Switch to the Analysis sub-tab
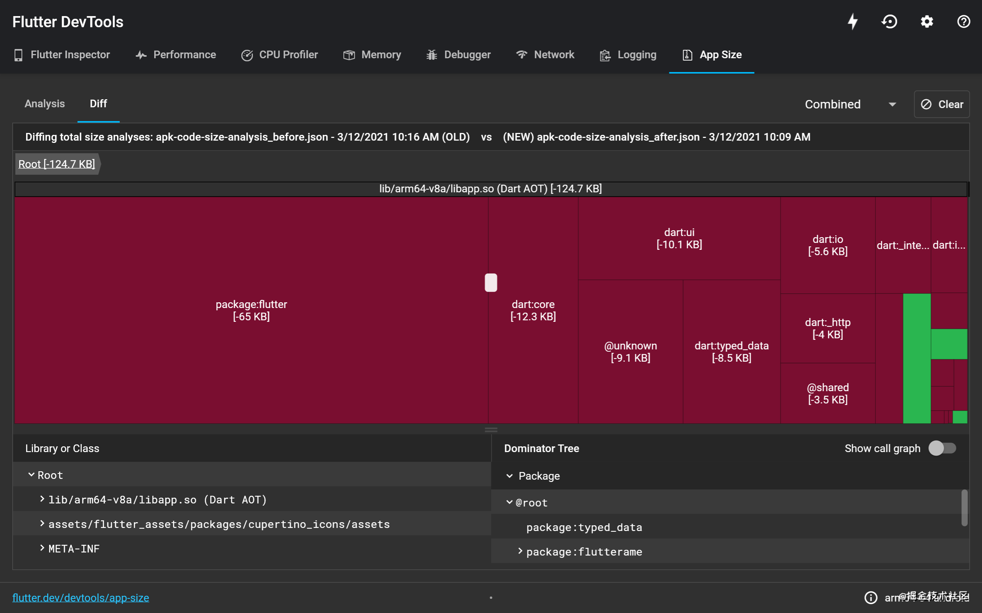Viewport: 982px width, 613px height. click(x=44, y=104)
